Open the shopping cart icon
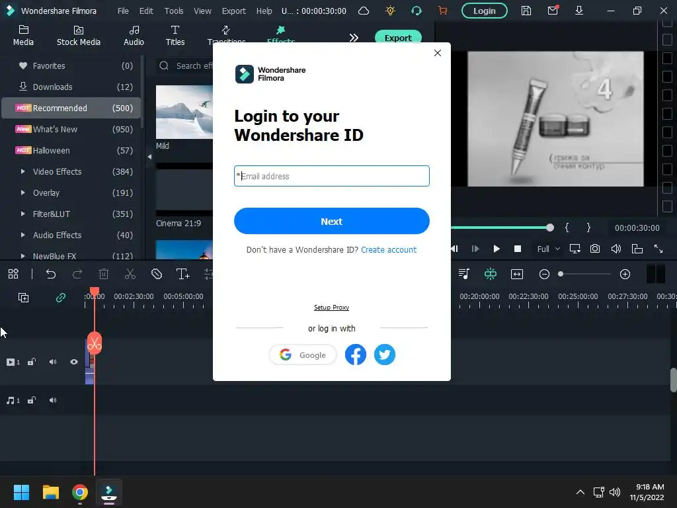The height and width of the screenshot is (508, 677). click(x=442, y=11)
